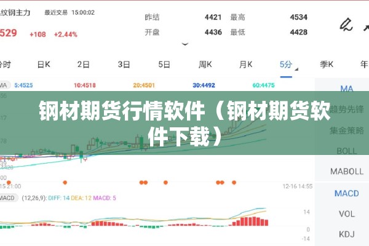
Task: Click the 12-16 14:55 time label
Action: [x=298, y=186]
